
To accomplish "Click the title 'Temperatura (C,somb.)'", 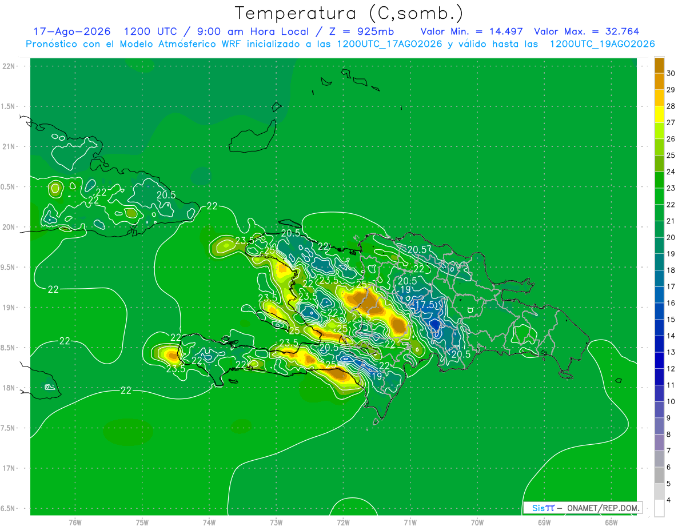I will coord(349,13).
